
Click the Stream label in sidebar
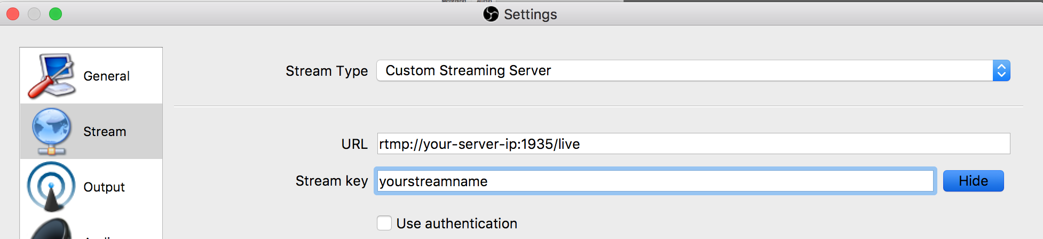105,132
